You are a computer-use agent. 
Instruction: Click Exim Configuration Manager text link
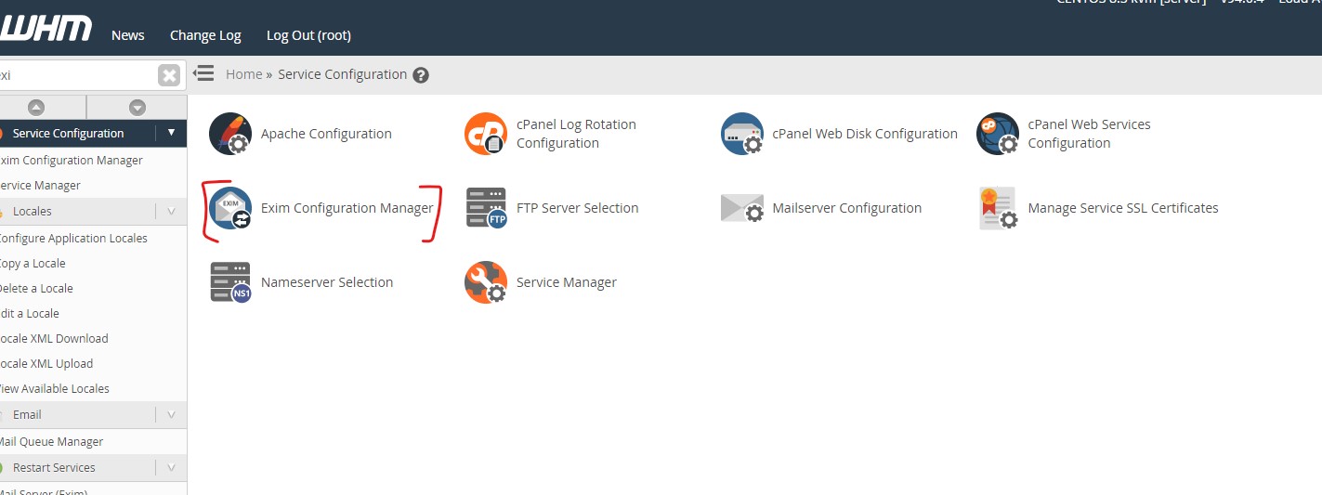(x=347, y=208)
